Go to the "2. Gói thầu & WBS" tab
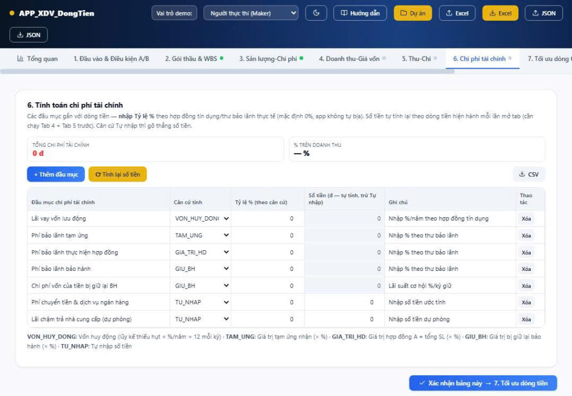Screen dimensions: 572x396 (x=194, y=59)
